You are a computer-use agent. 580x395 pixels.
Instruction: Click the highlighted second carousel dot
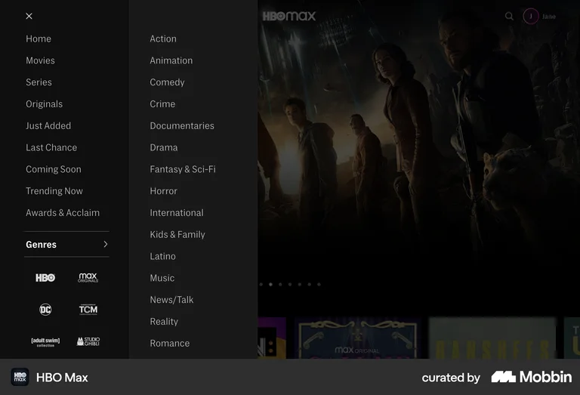271,285
